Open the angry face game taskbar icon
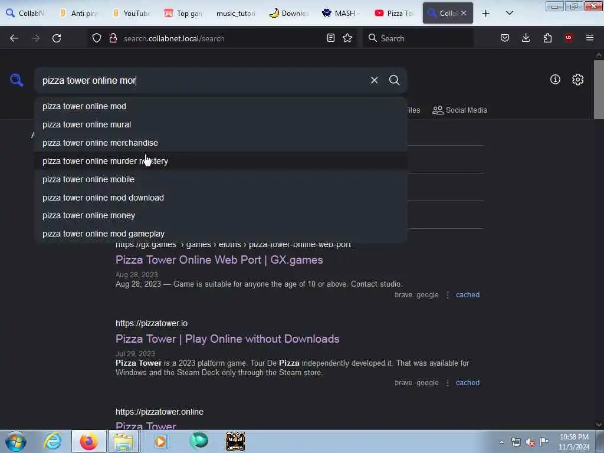604x453 pixels. (x=235, y=441)
